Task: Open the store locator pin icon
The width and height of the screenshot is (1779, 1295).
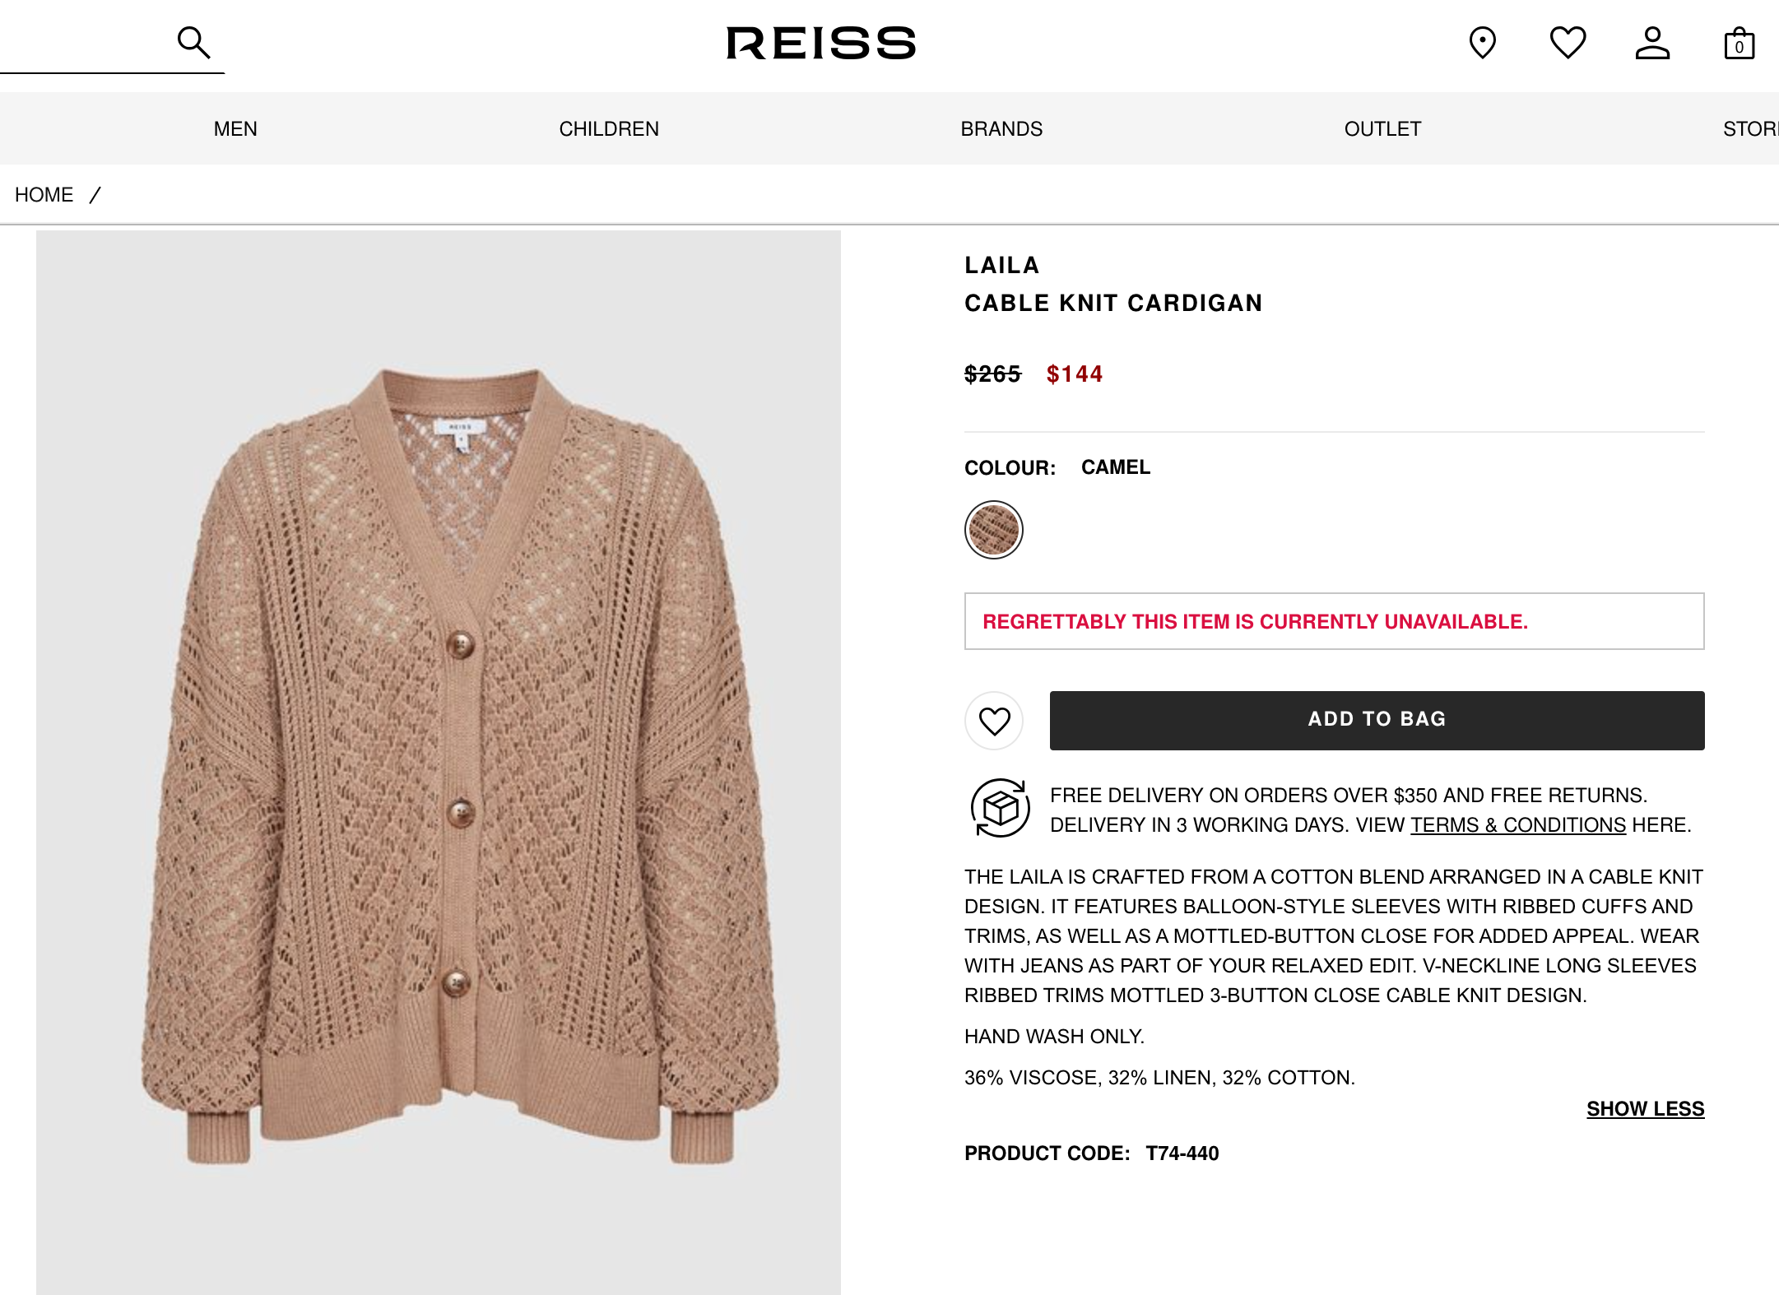Action: [x=1482, y=43]
